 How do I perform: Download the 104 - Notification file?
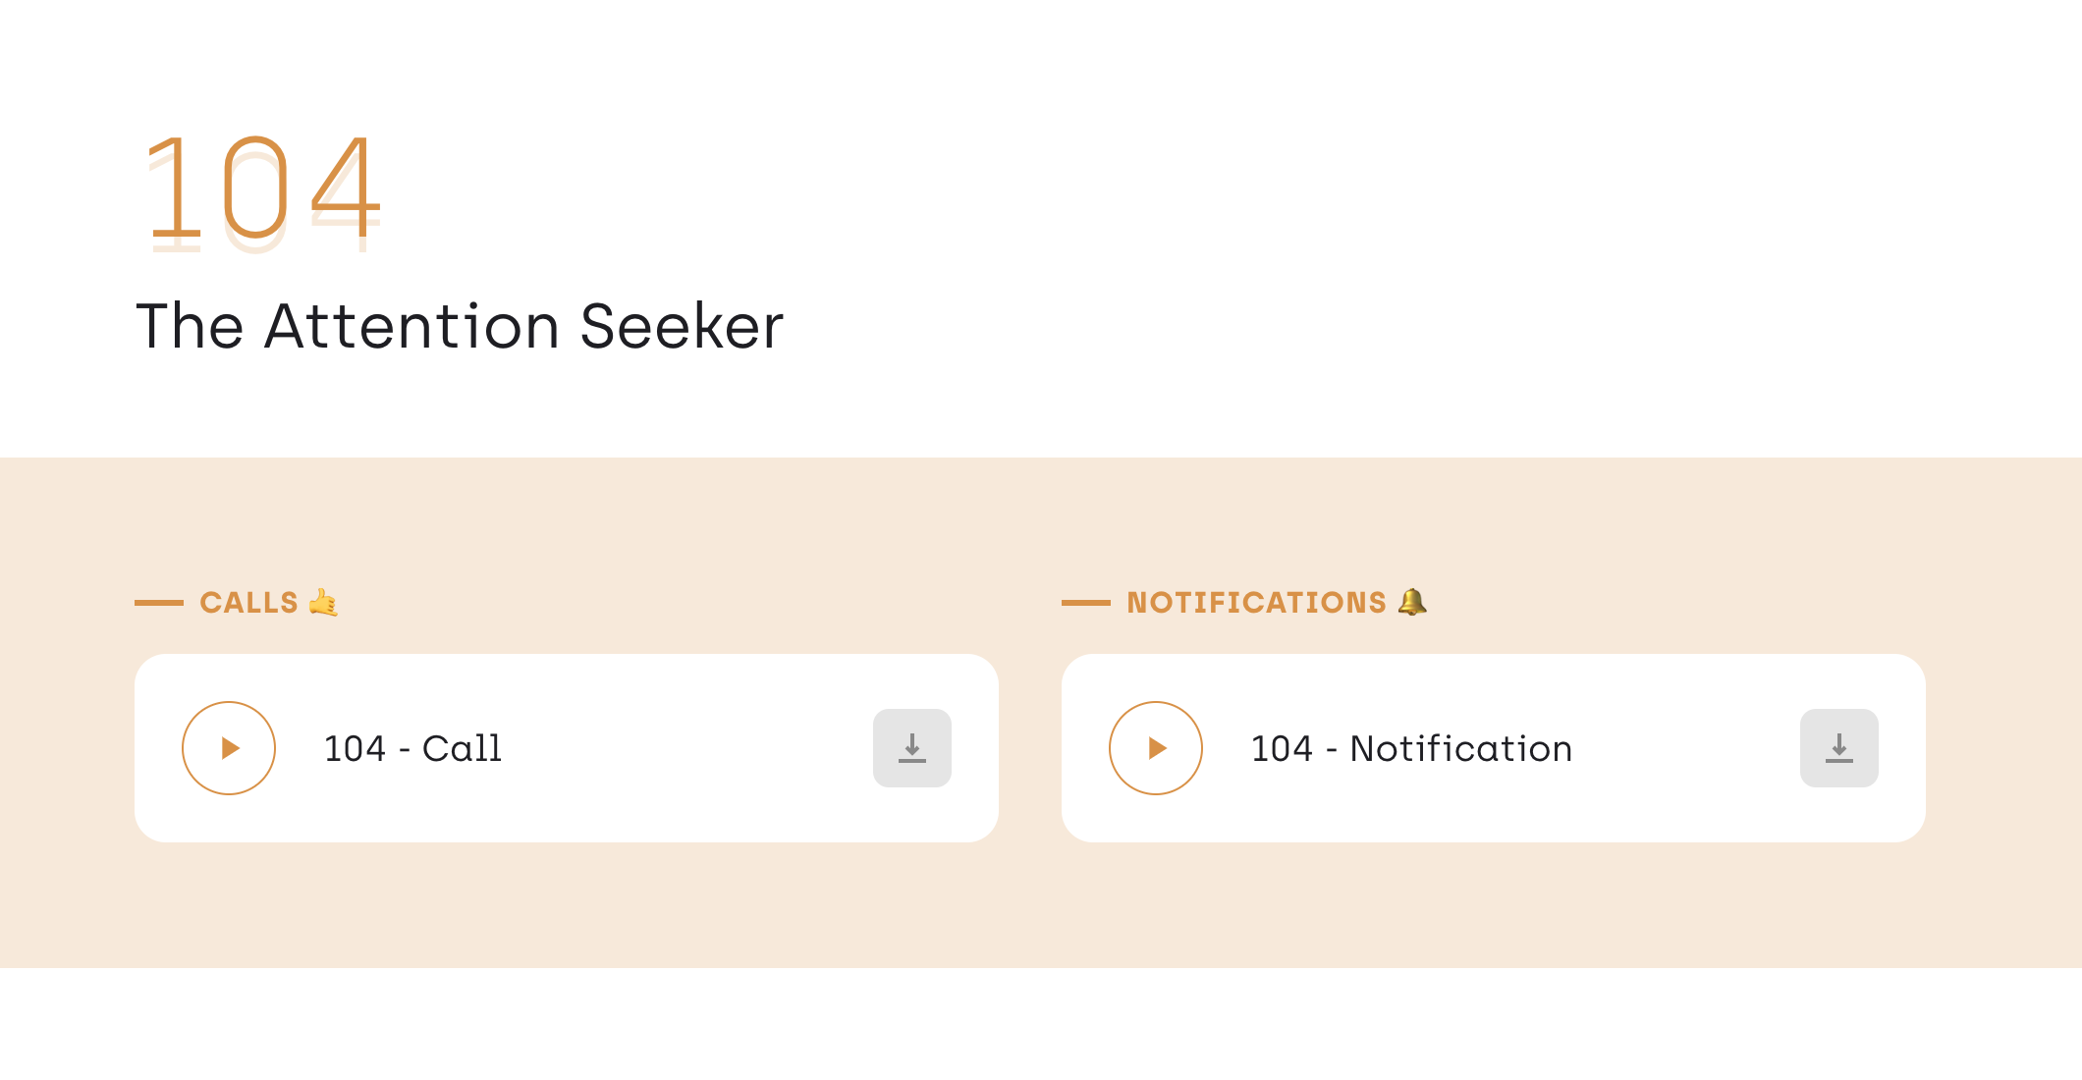(1839, 748)
